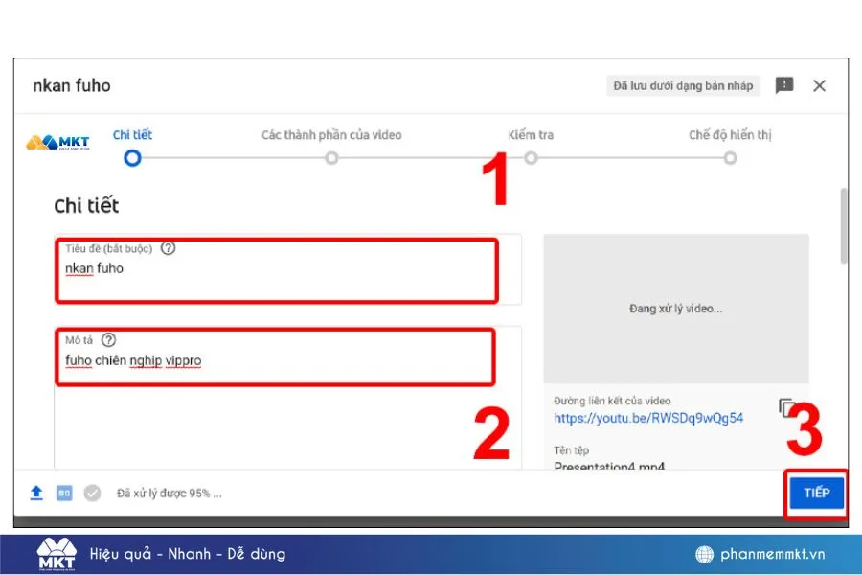Click the Đang xử lý video preview area
This screenshot has width=862, height=575.
676,309
